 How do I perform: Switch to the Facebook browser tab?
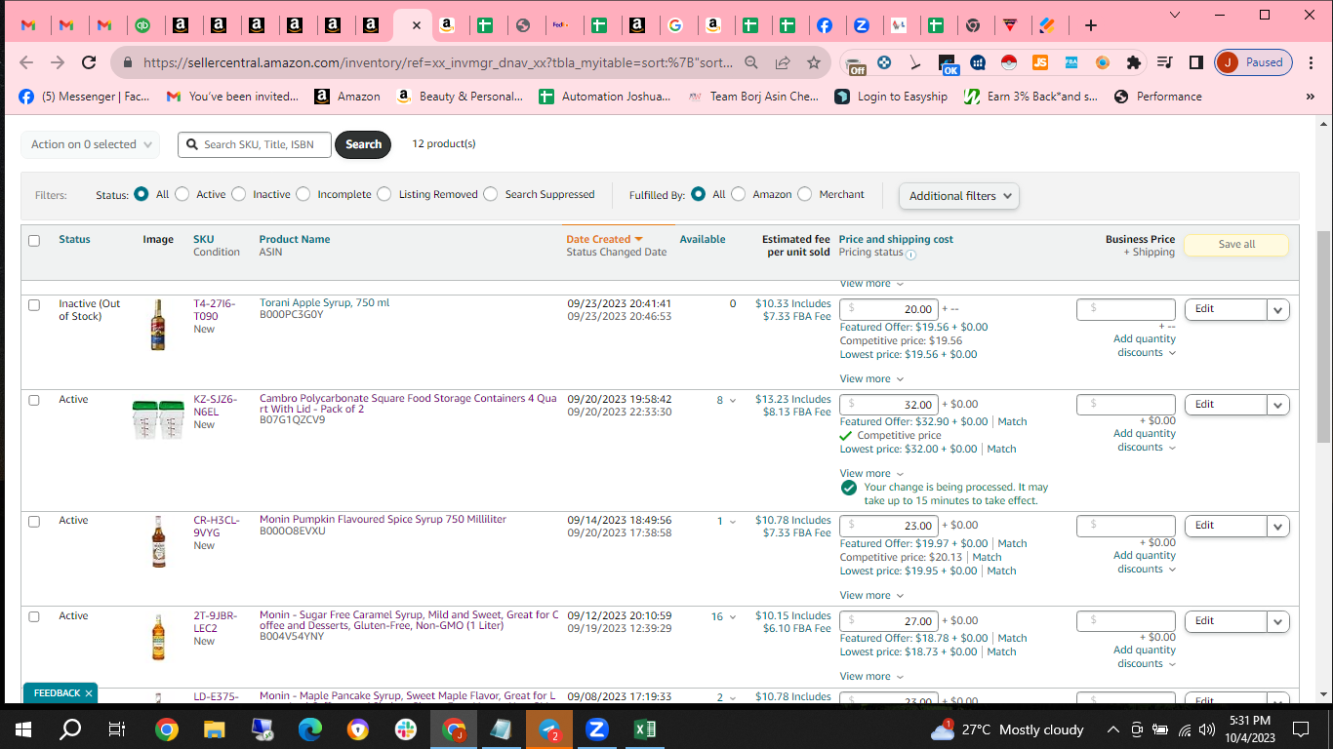click(x=825, y=25)
